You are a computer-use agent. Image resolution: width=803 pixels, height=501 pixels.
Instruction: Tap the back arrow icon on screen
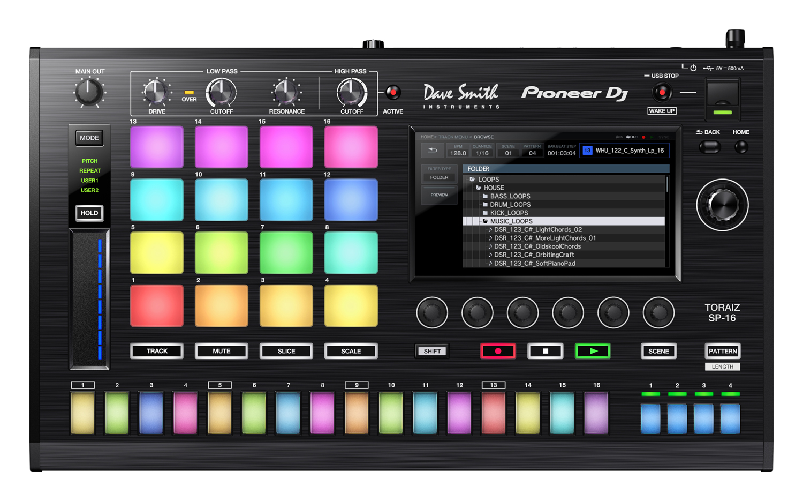[x=432, y=151]
